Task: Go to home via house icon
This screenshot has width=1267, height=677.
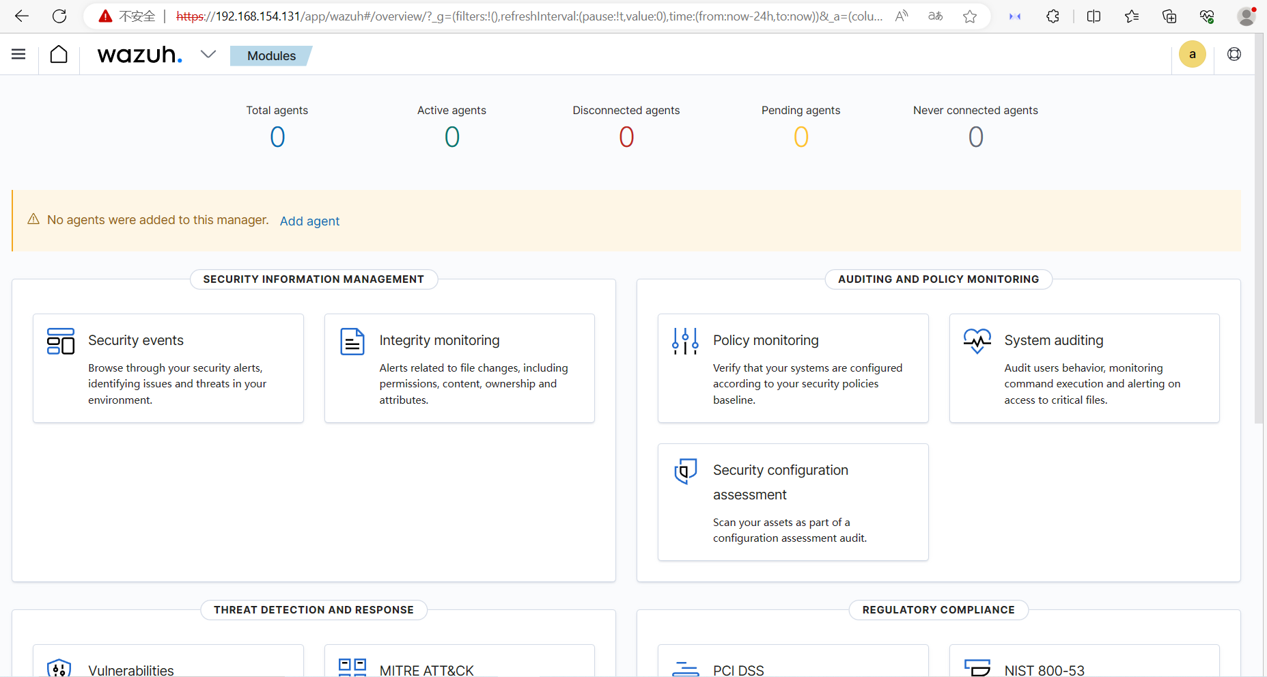Action: tap(59, 55)
